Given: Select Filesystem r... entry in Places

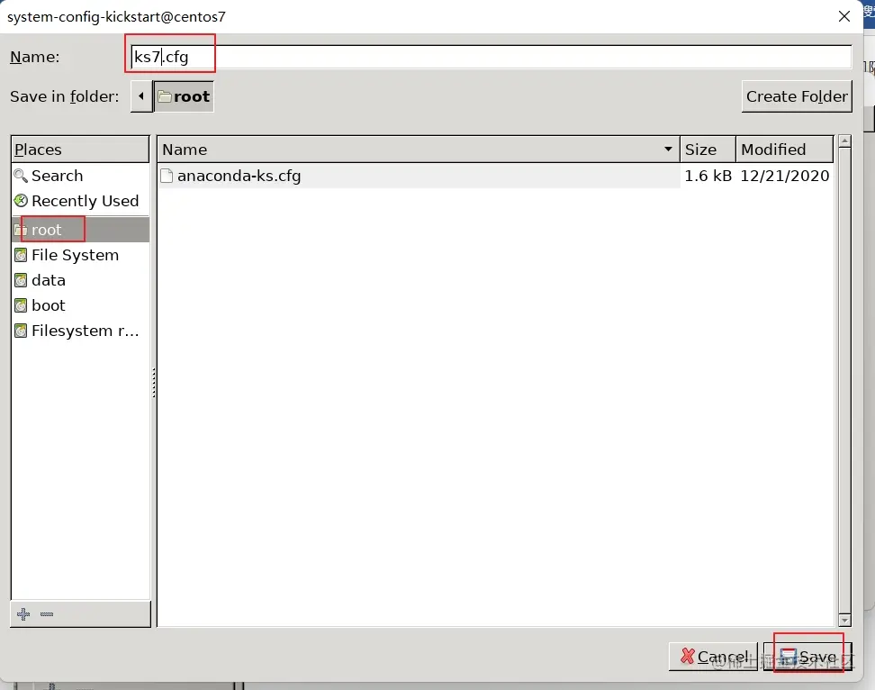Looking at the screenshot, I should pos(80,331).
